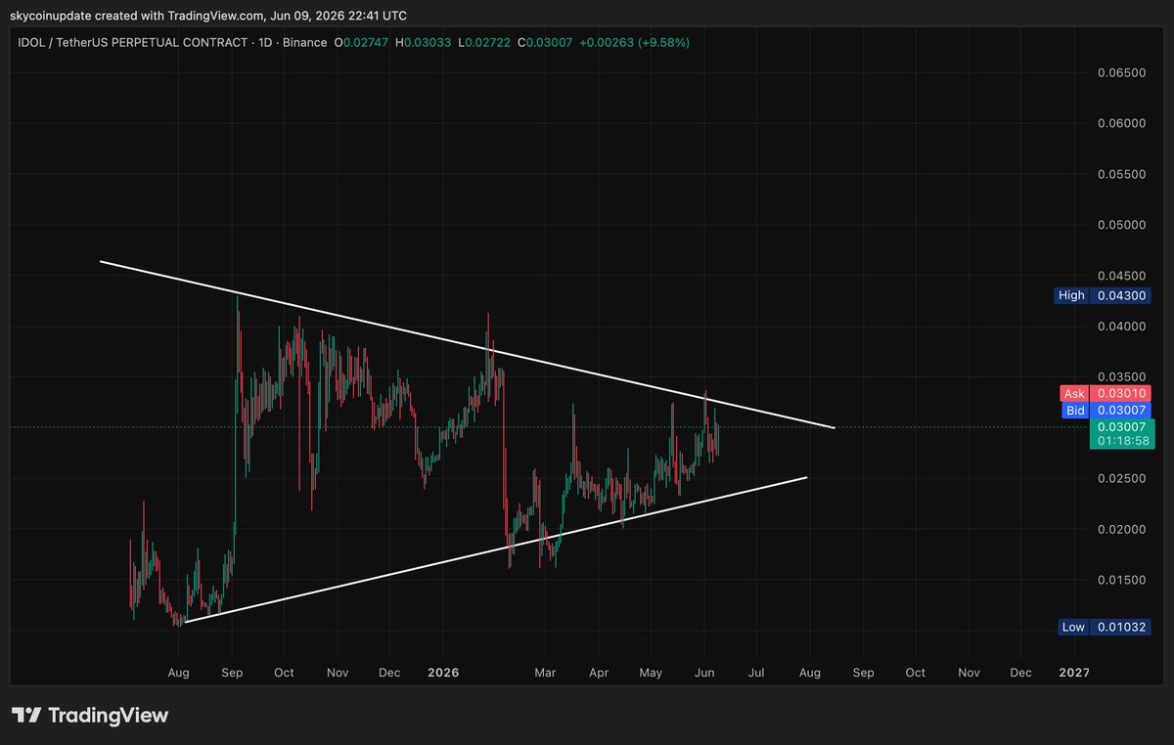Click the green current price 0.03007 countdown tag
This screenshot has width=1174, height=745.
(1121, 434)
